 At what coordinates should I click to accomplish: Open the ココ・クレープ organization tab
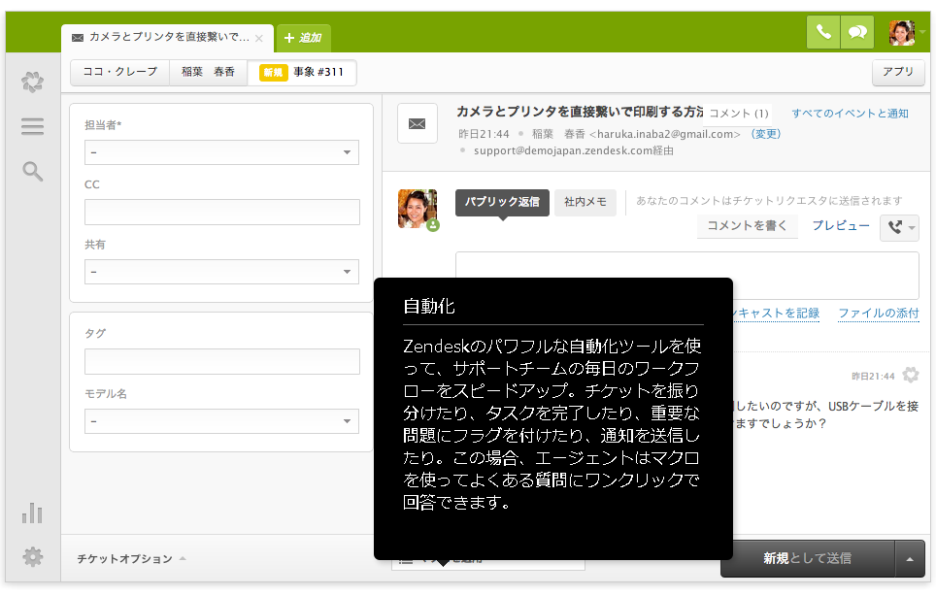point(120,72)
